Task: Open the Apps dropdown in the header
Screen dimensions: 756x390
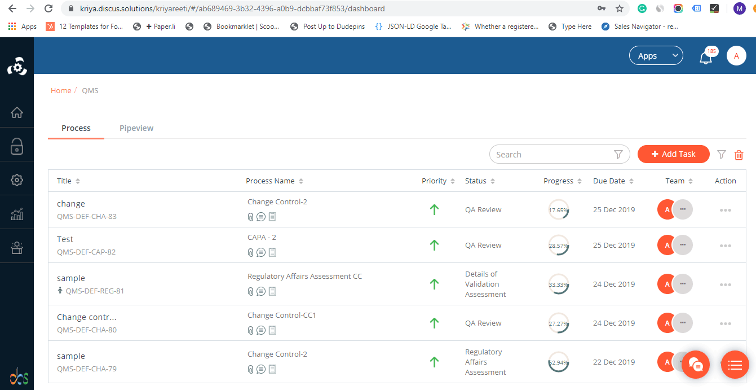Action: [656, 55]
